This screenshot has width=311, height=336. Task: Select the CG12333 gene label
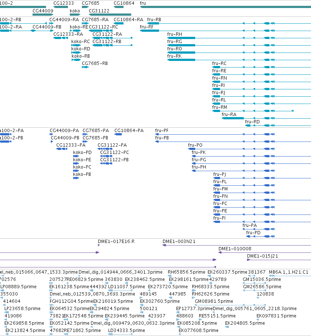click(64, 3)
